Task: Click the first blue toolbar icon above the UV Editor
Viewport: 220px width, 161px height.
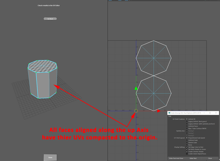Action: pos(110,1)
